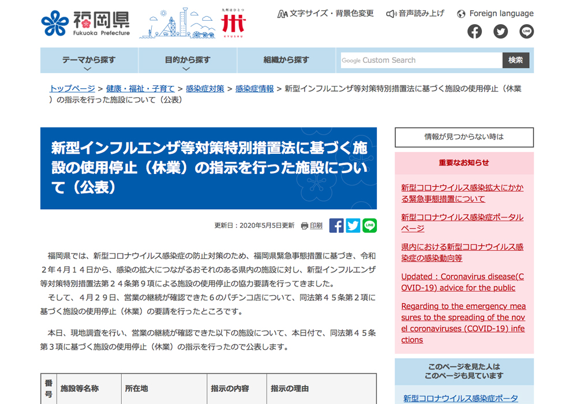Image resolution: width=577 pixels, height=404 pixels.
Task: Open 情報が見つからない時は box
Action: click(464, 137)
